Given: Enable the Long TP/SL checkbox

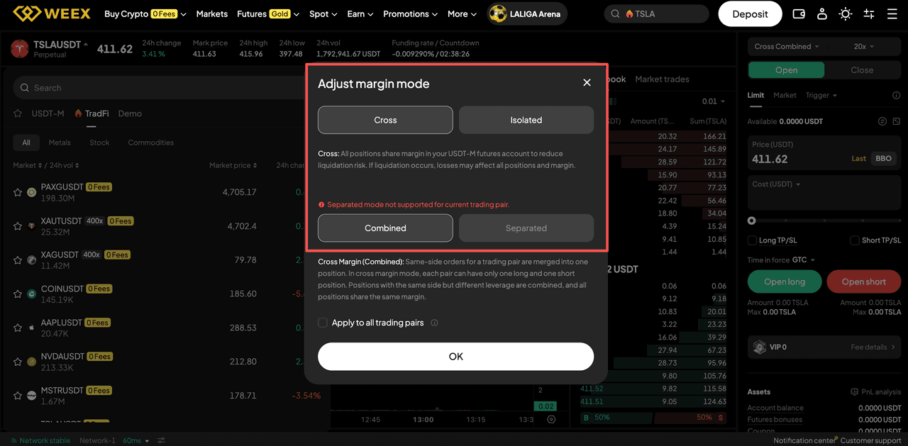Looking at the screenshot, I should pyautogui.click(x=753, y=240).
